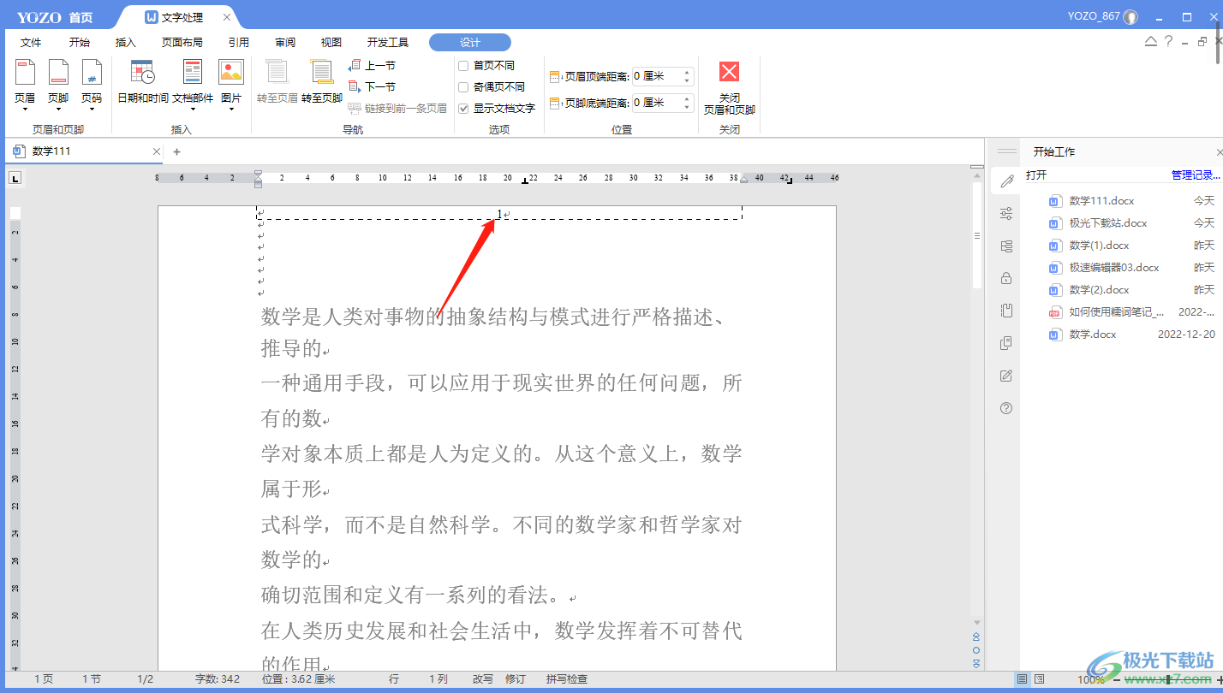Viewport: 1223px width, 693px height.
Task: Open the 审阅 ribbon tab
Action: coord(285,43)
